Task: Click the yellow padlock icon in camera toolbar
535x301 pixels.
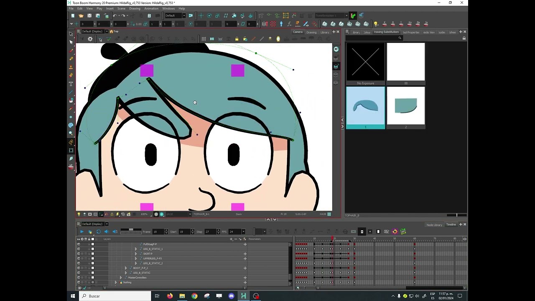Action: pos(237,39)
